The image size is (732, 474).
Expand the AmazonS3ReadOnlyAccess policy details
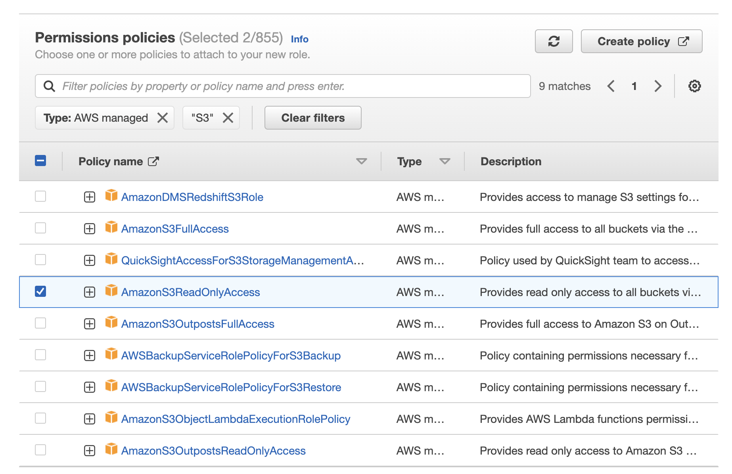pos(90,292)
